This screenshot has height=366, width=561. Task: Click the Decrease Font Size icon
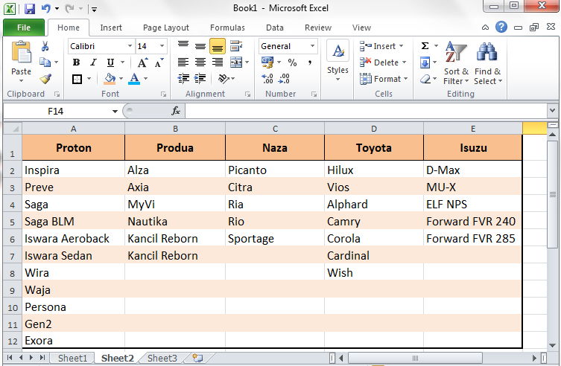click(x=159, y=62)
